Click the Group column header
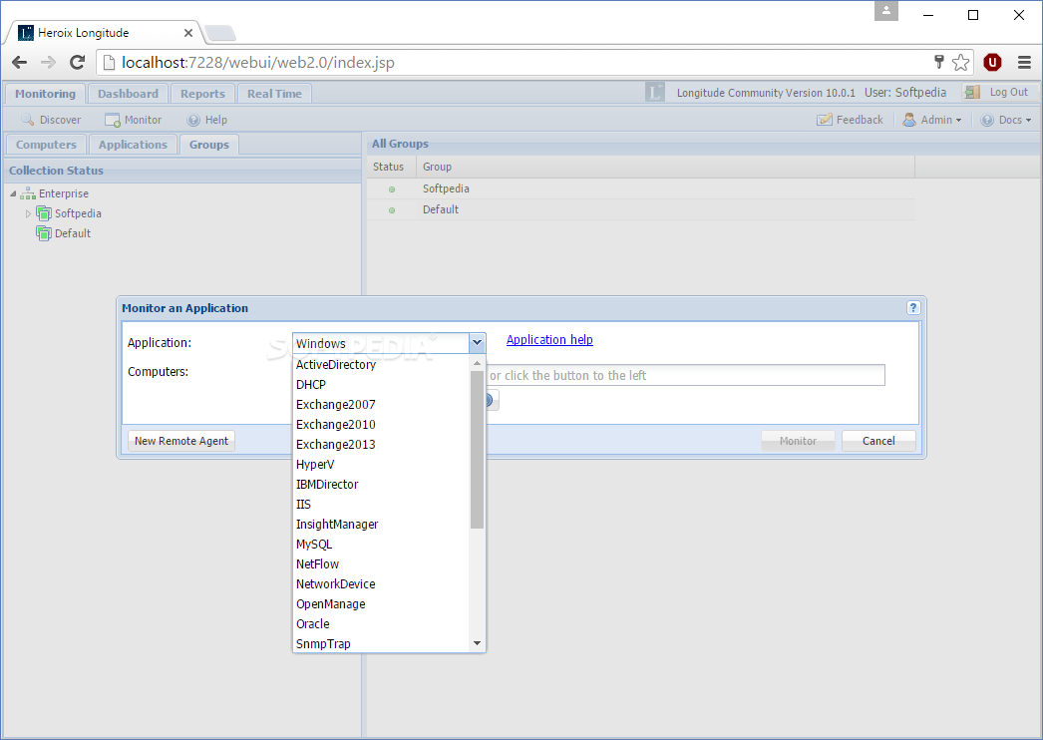Image resolution: width=1043 pixels, height=740 pixels. tap(665, 167)
